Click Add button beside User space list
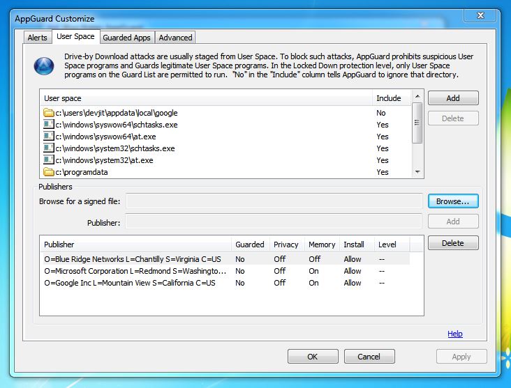 coord(453,98)
